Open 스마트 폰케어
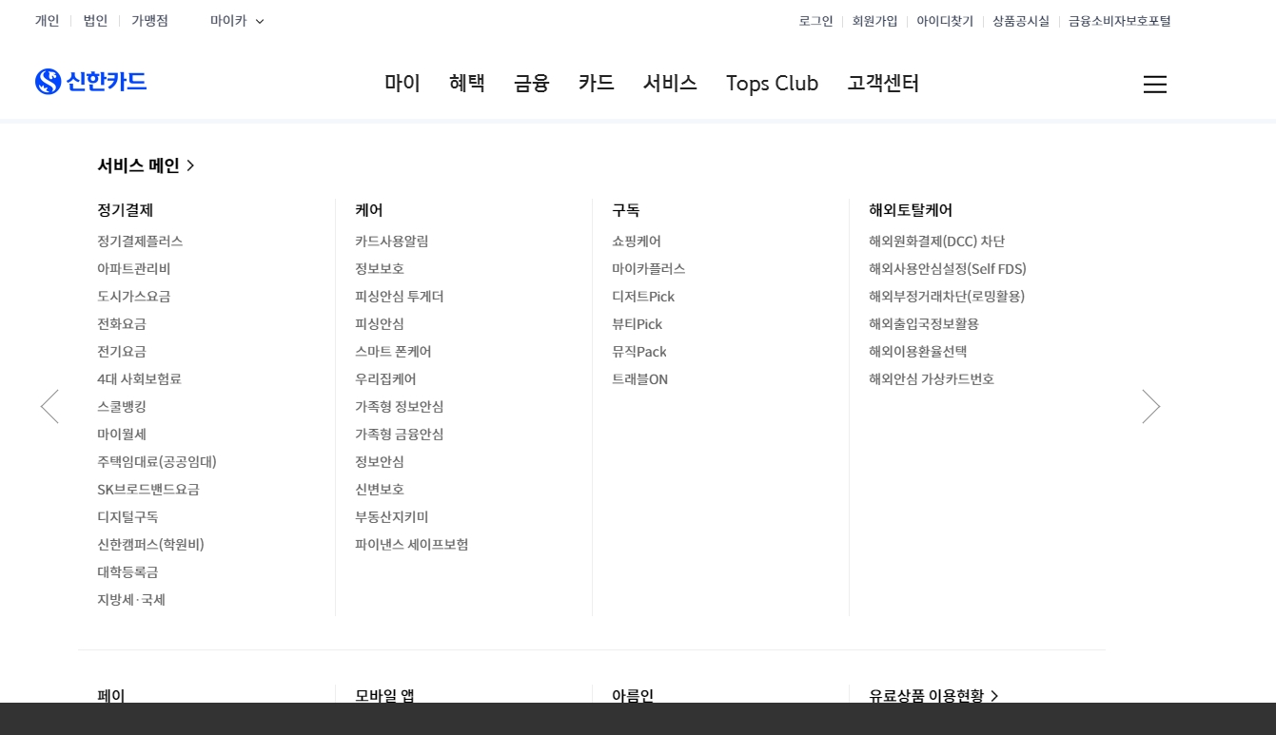The height and width of the screenshot is (735, 1276). [393, 352]
